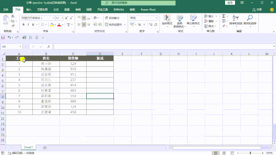Image resolution: width=276 pixels, height=155 pixels.
Task: Open the font name dropdown
Action: [53, 18]
